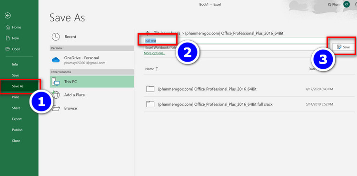The image size is (357, 176).
Task: Click the 4/17/2020 8:43 PM date
Action: 319,89
